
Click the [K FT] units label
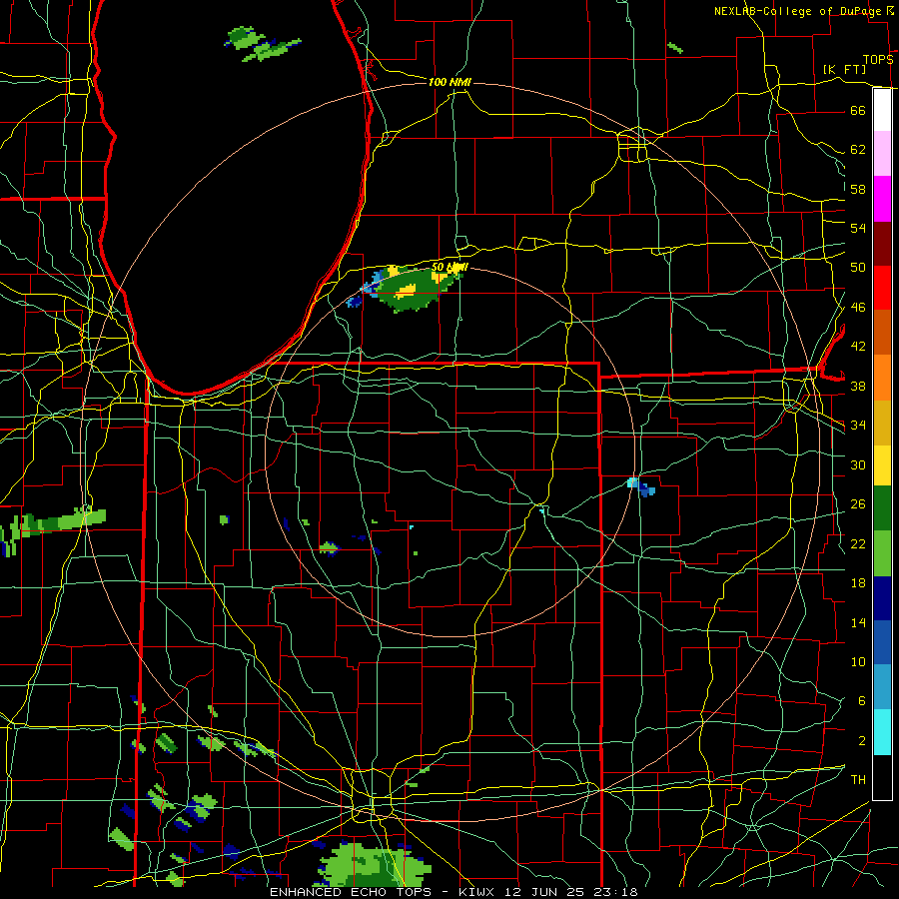pos(844,70)
